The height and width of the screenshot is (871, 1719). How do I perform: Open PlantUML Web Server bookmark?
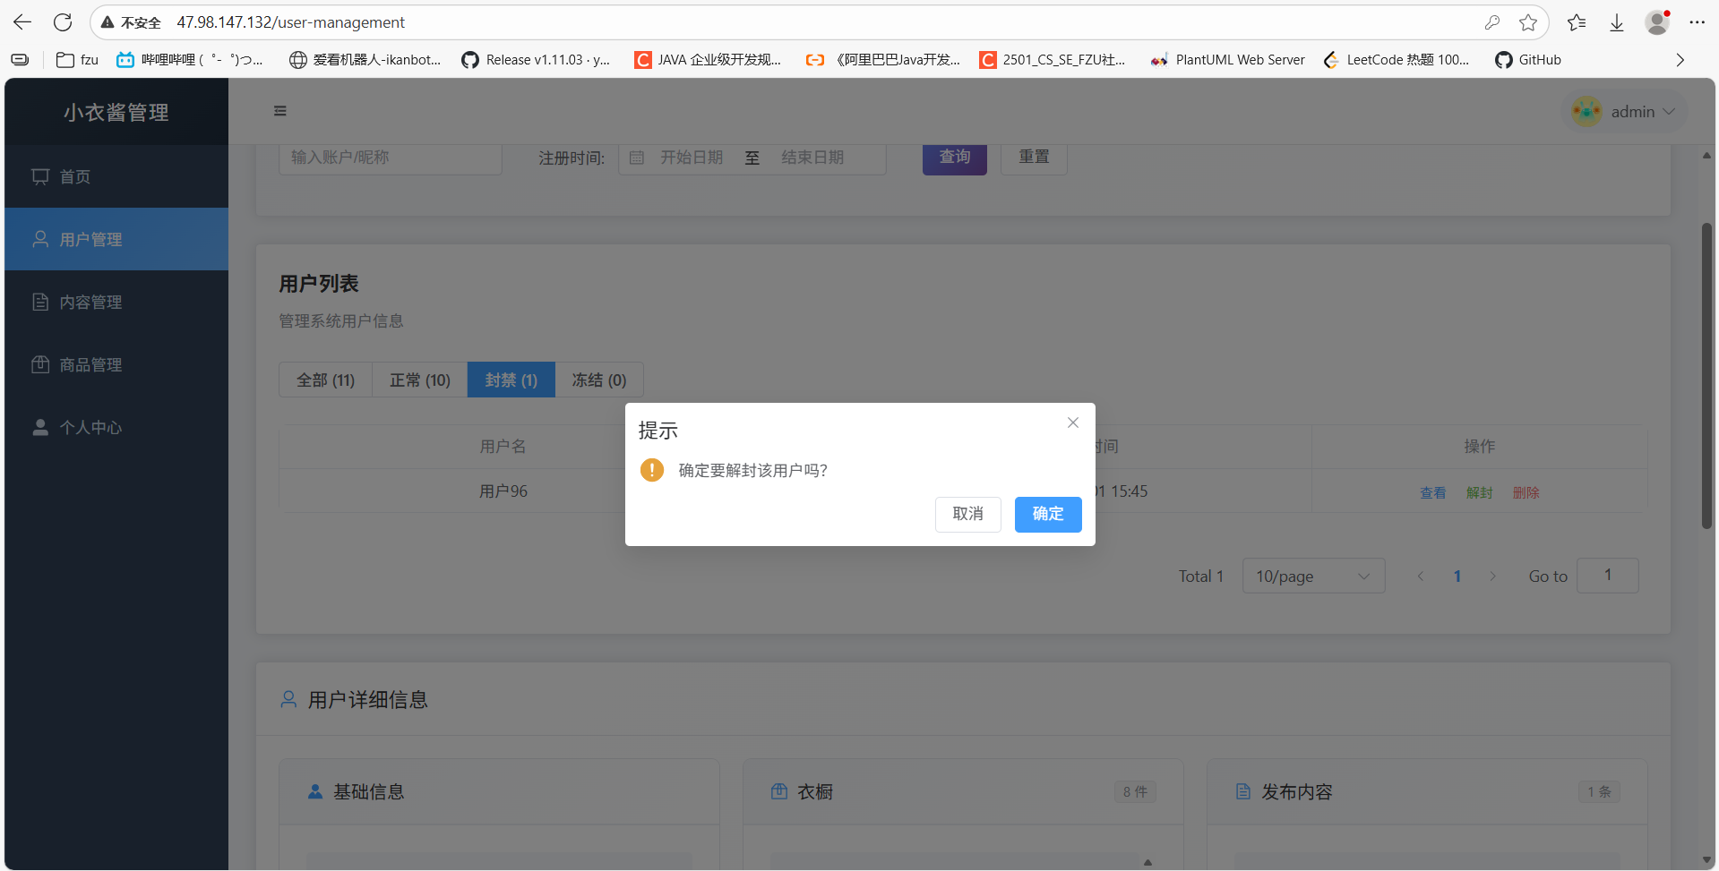point(1228,60)
